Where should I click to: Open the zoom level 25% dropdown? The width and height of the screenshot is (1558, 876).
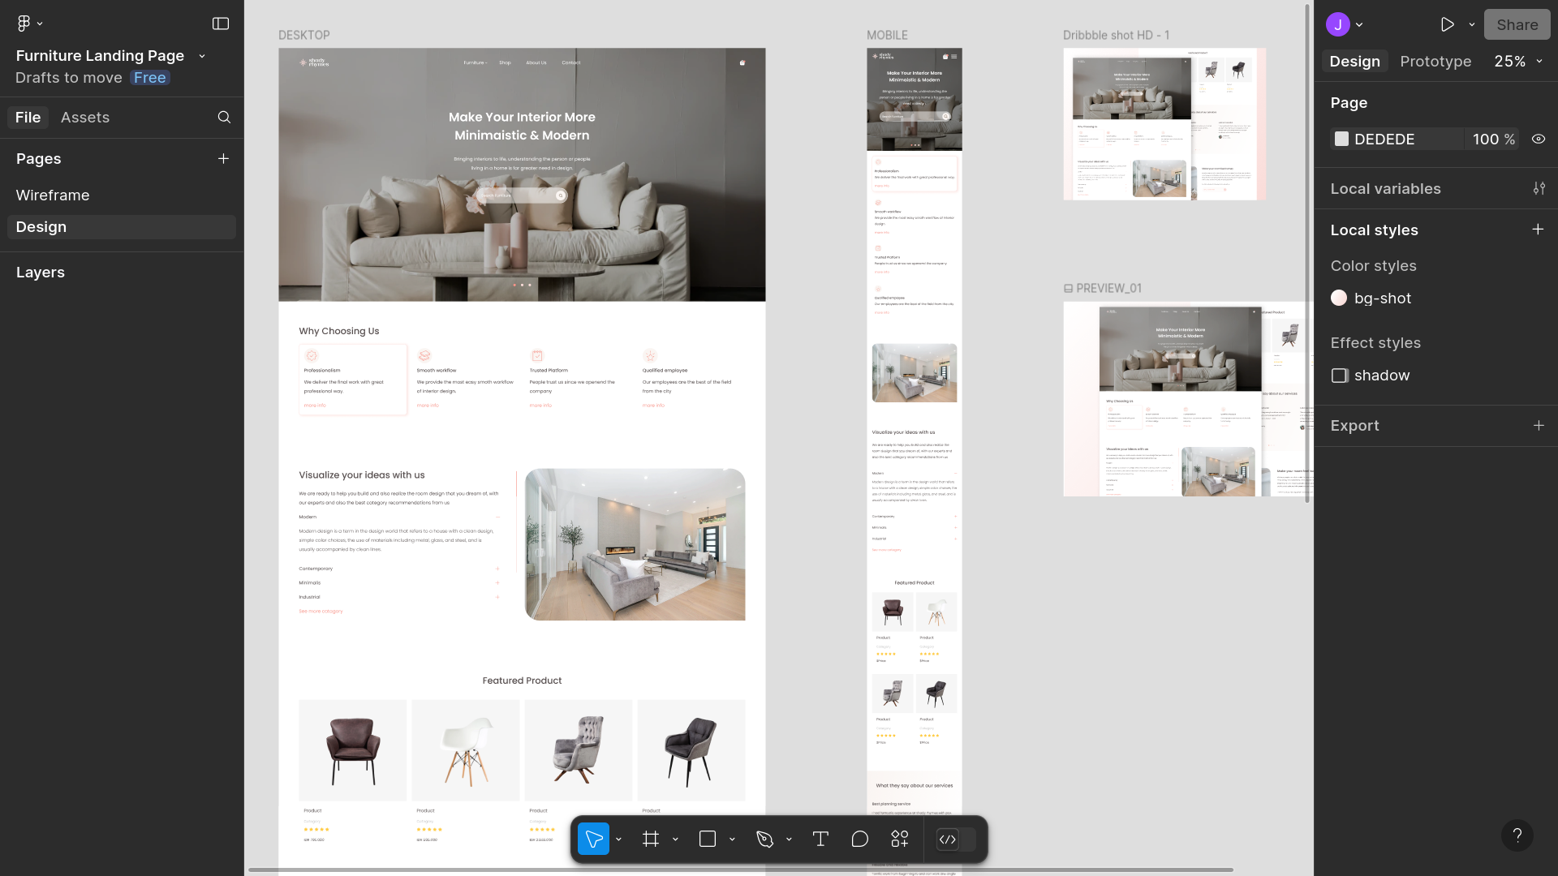[x=1517, y=62]
